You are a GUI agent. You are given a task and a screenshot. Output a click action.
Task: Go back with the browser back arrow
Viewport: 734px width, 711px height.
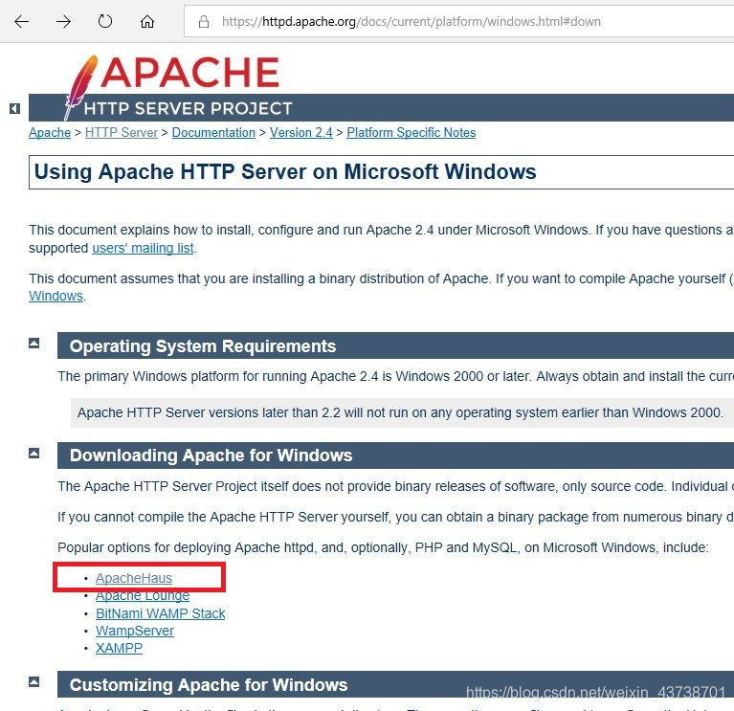pyautogui.click(x=22, y=22)
